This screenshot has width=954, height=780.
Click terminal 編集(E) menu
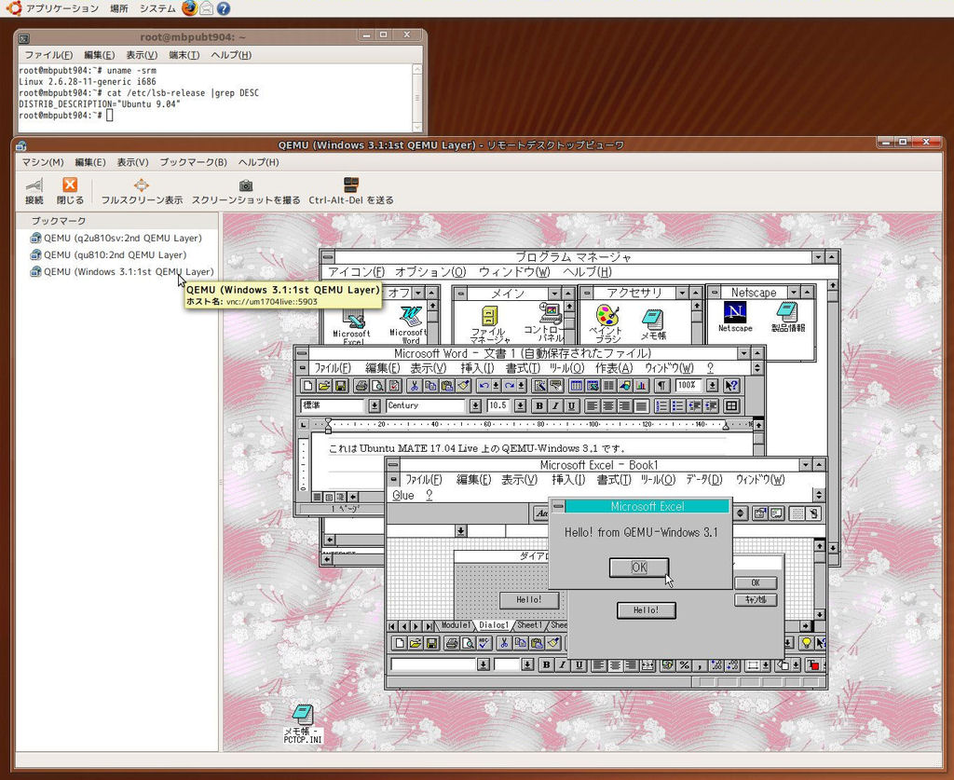[x=99, y=55]
